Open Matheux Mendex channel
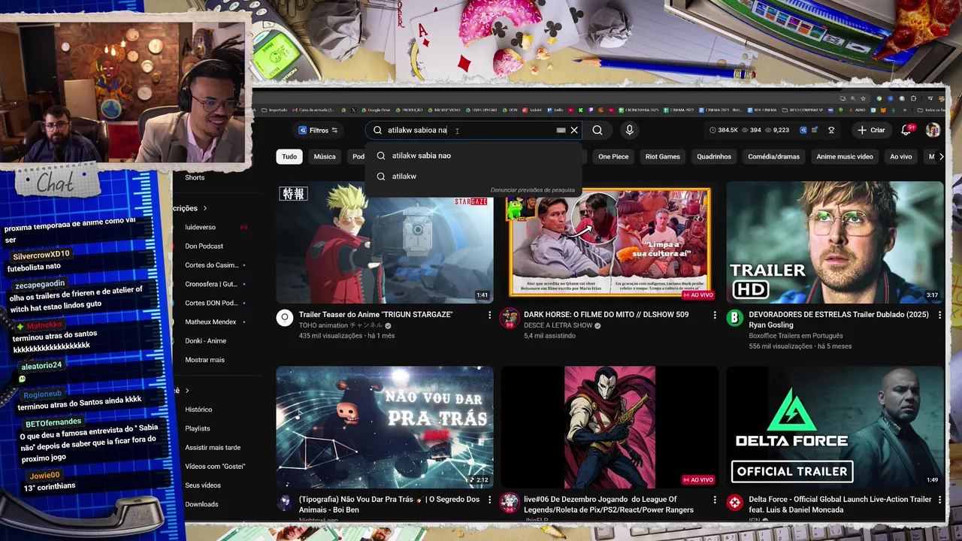Viewport: 962px width, 541px height. pos(210,322)
